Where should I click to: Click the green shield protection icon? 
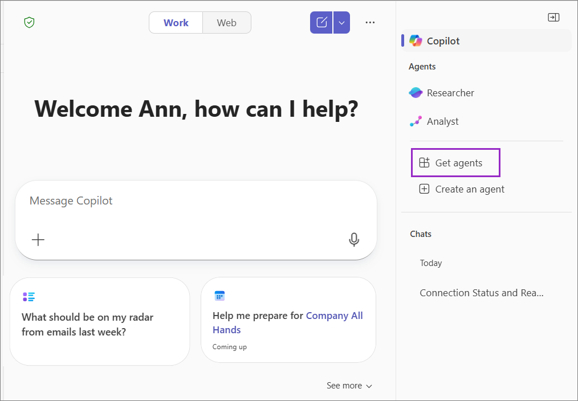(29, 22)
